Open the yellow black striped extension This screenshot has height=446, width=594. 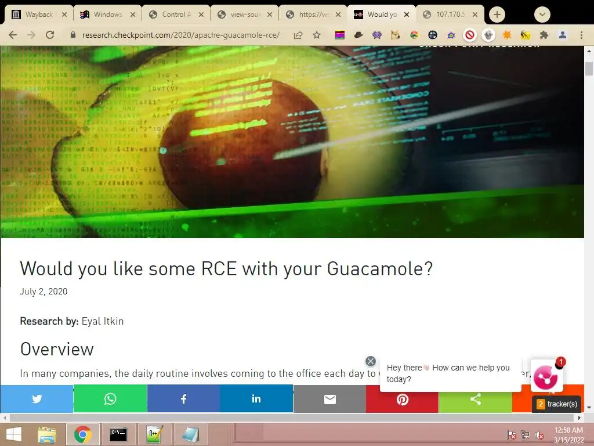526,35
